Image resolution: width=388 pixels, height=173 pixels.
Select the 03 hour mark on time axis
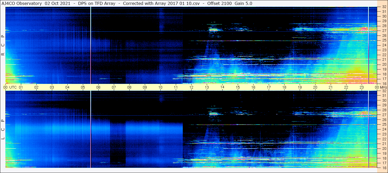point(52,87)
